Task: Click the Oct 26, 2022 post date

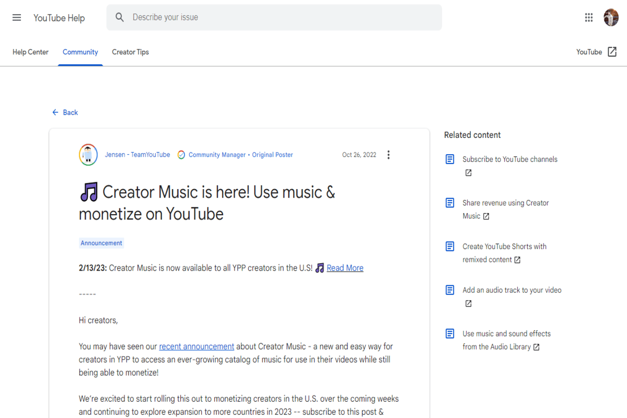Action: (x=359, y=155)
